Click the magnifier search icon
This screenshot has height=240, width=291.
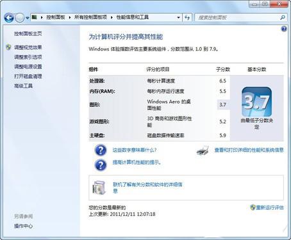pyautogui.click(x=283, y=17)
